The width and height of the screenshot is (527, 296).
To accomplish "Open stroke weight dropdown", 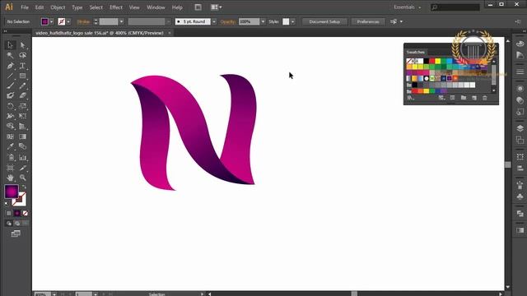I will tap(121, 21).
